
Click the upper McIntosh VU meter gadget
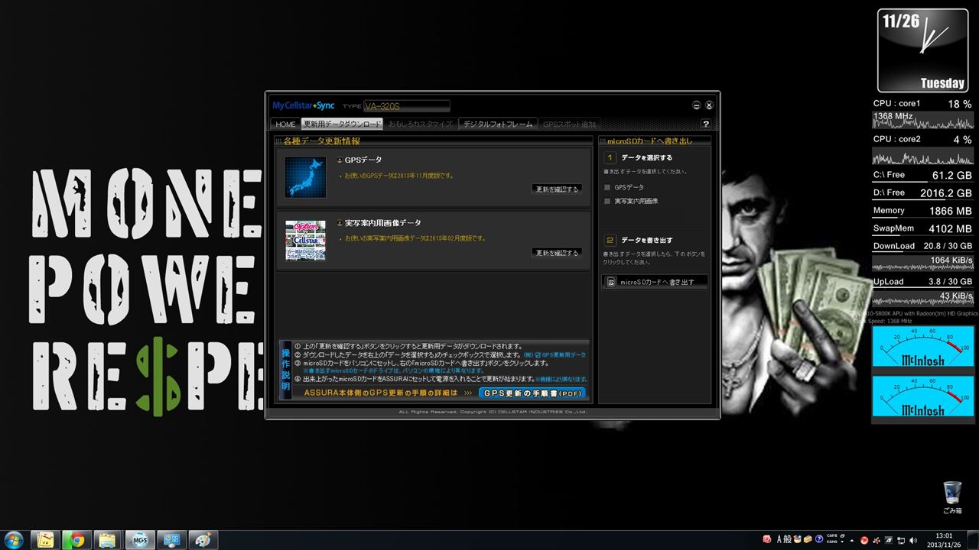(x=923, y=347)
